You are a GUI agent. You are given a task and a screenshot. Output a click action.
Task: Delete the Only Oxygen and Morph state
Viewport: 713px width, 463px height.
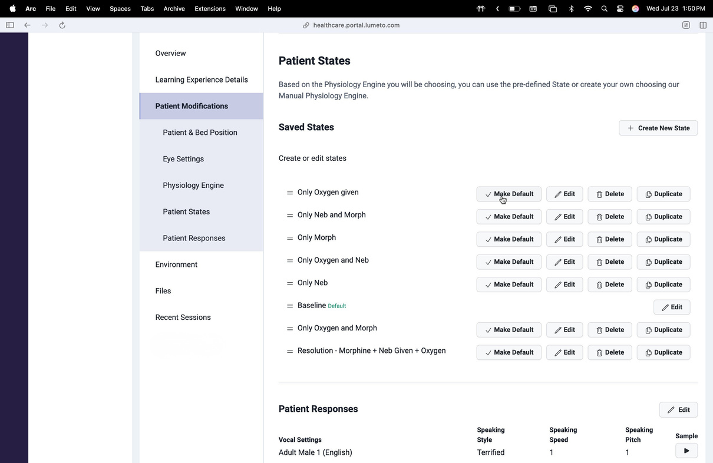[x=609, y=330]
